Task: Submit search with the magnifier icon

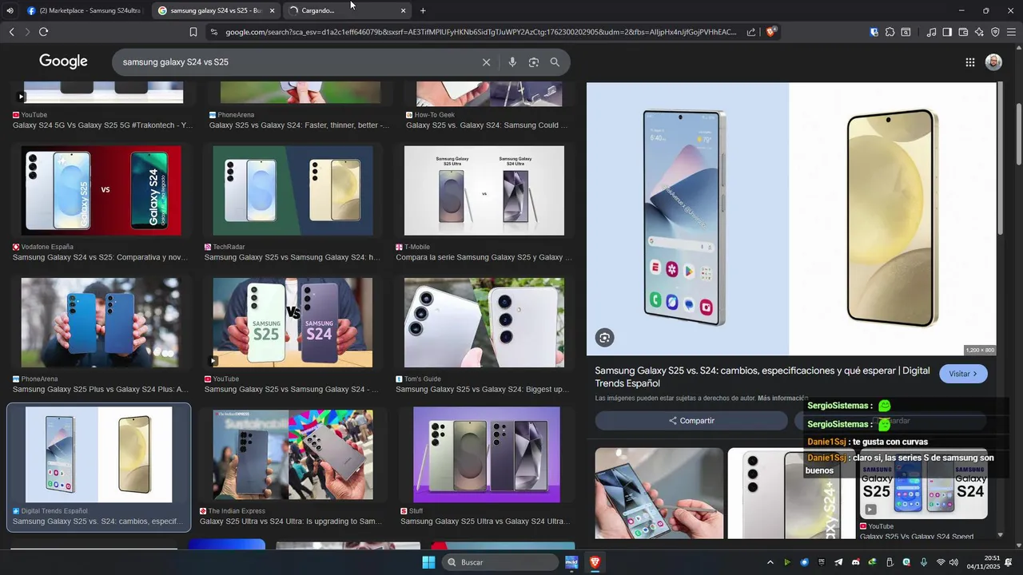Action: 555,62
